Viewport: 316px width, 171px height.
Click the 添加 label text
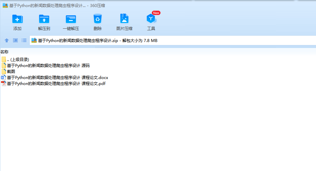[x=17, y=29]
